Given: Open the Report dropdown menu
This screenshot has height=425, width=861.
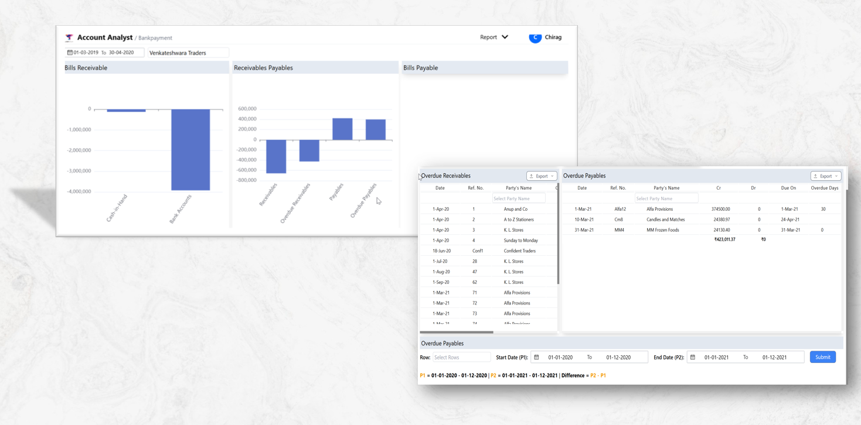Looking at the screenshot, I should tap(494, 37).
